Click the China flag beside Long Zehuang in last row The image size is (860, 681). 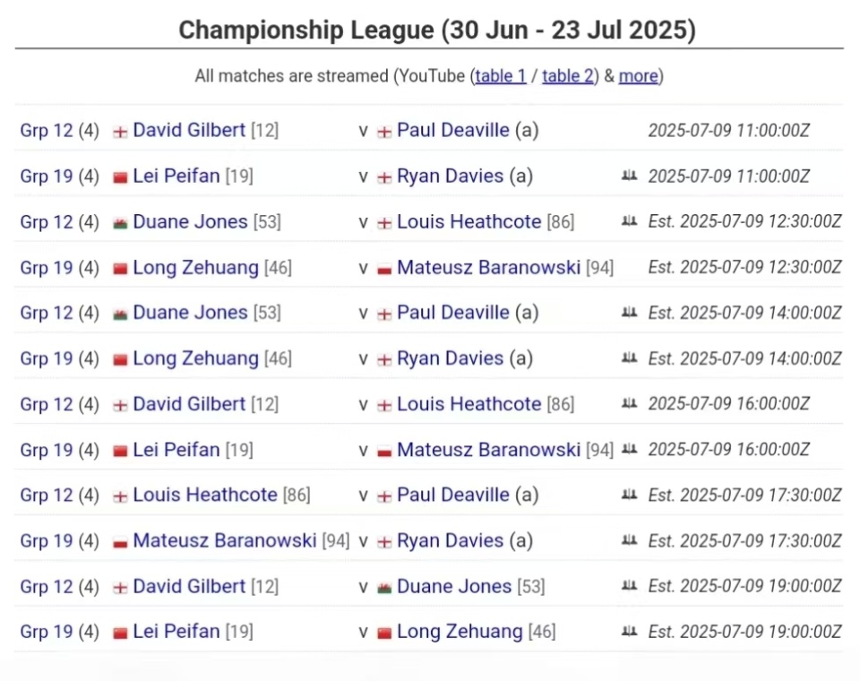pos(384,634)
